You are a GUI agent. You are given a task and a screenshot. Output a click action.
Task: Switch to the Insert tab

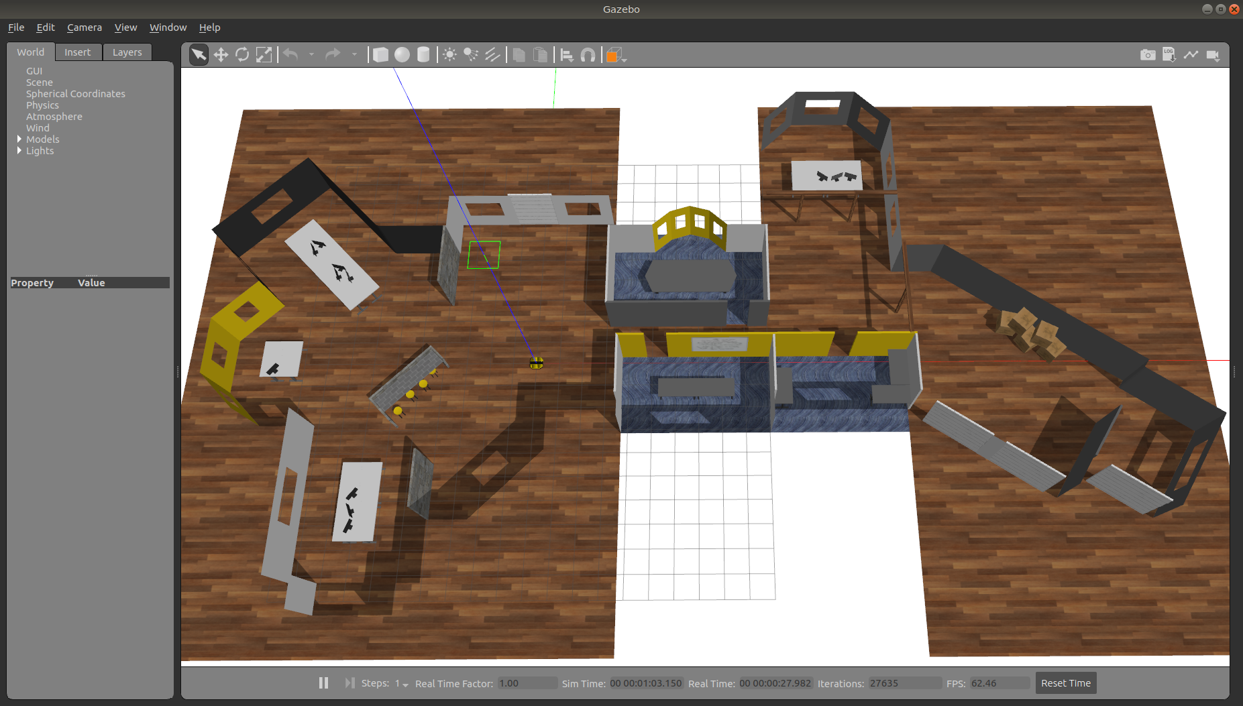pos(78,52)
